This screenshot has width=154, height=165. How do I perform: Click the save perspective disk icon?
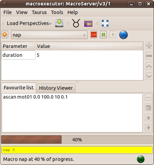(x=59, y=23)
